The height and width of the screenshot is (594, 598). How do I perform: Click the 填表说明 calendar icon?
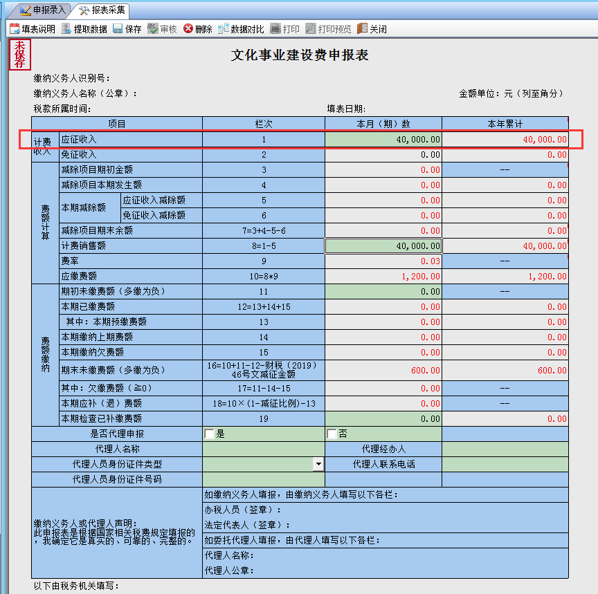[15, 28]
